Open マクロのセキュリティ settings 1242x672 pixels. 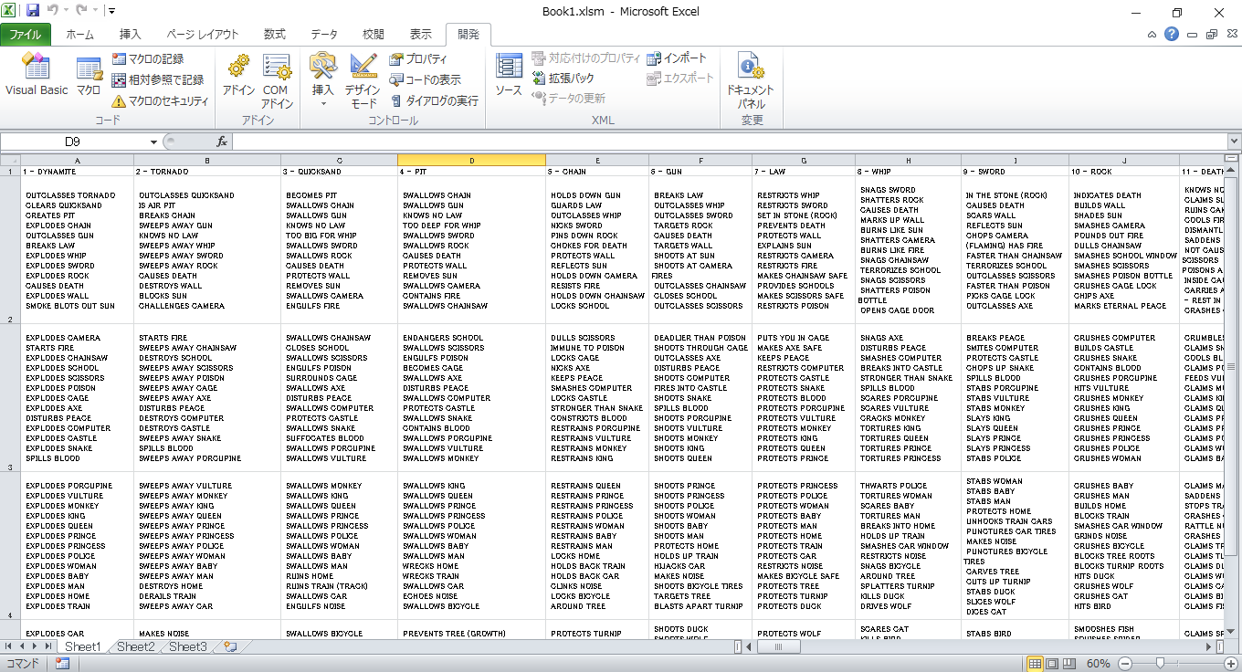160,101
